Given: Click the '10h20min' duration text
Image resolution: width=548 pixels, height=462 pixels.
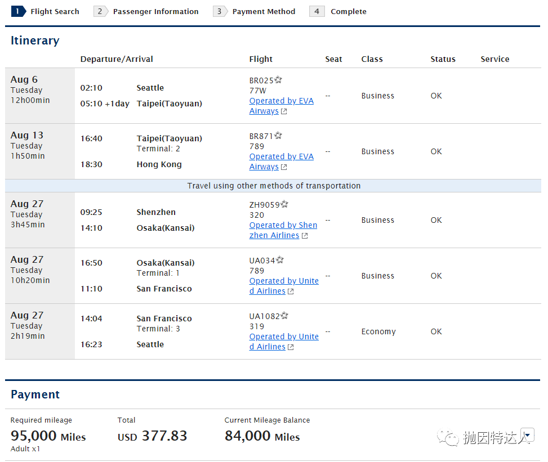Looking at the screenshot, I should point(30,280).
